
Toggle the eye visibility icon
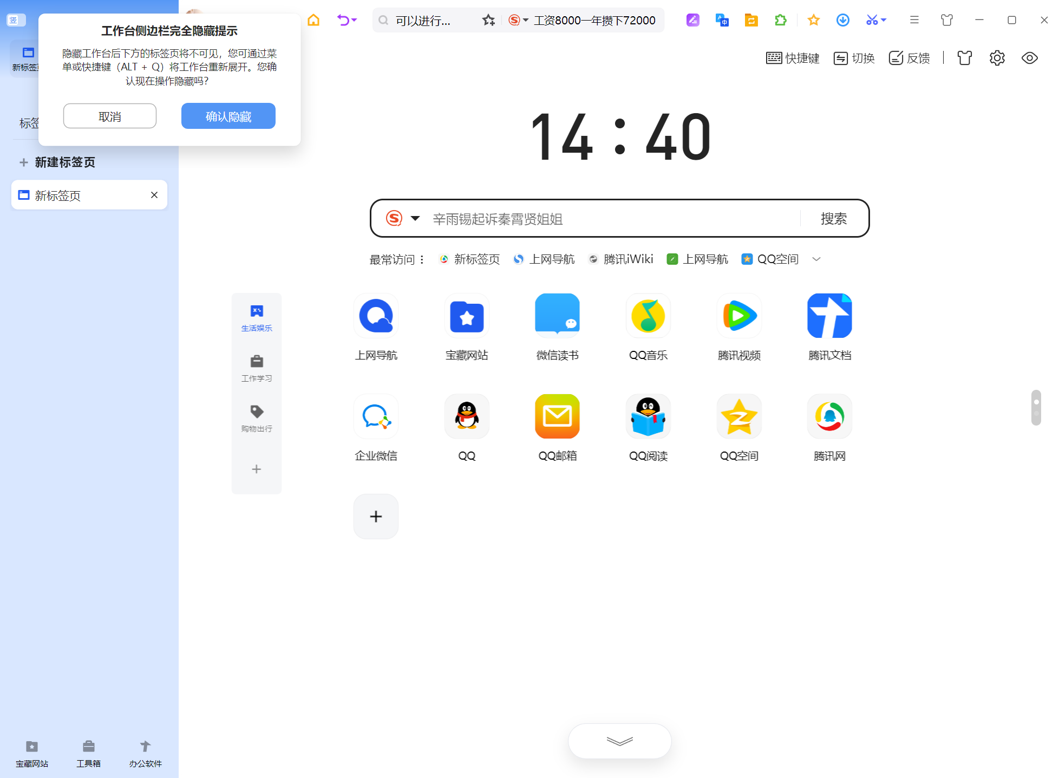1029,58
